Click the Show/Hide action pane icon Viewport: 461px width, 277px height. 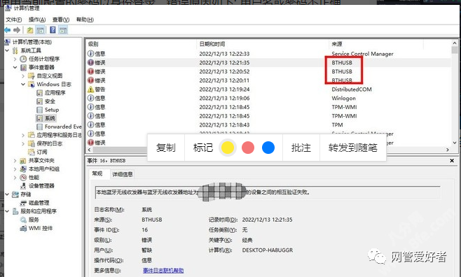coord(63,30)
